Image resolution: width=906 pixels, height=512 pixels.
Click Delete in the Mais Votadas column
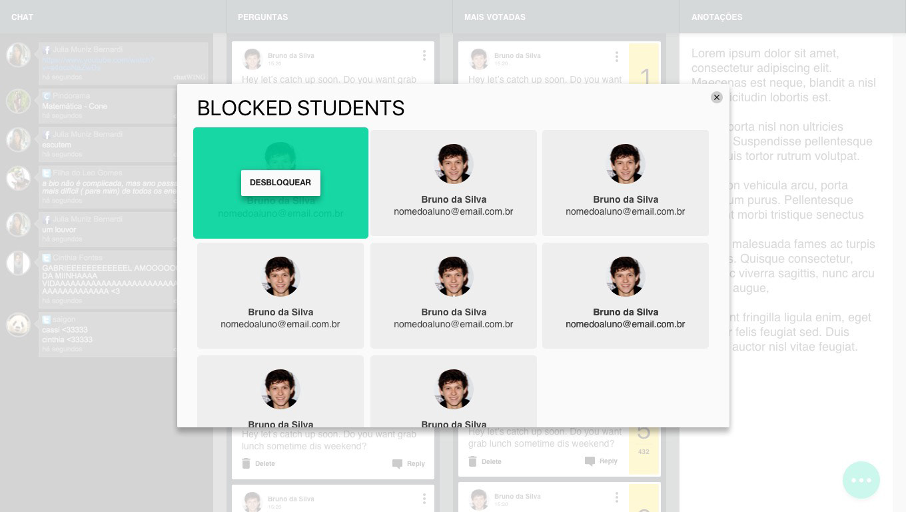coord(492,461)
